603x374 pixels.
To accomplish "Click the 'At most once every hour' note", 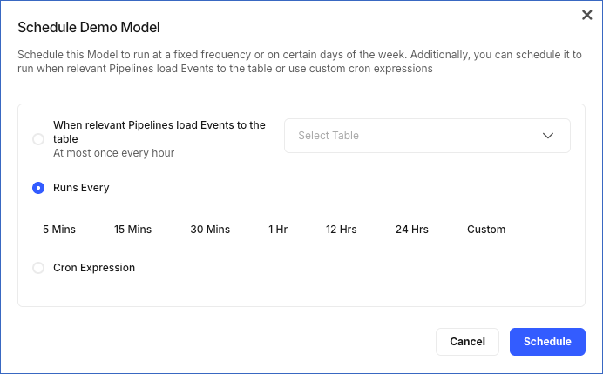I will coord(113,153).
